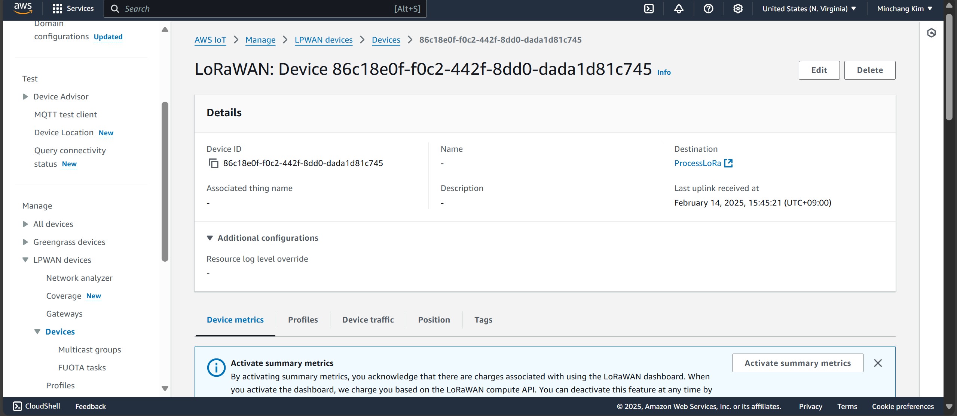Open the AWS home logo
Image resolution: width=957 pixels, height=416 pixels.
[23, 8]
